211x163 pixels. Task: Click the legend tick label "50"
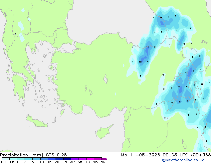(x=103, y=162)
